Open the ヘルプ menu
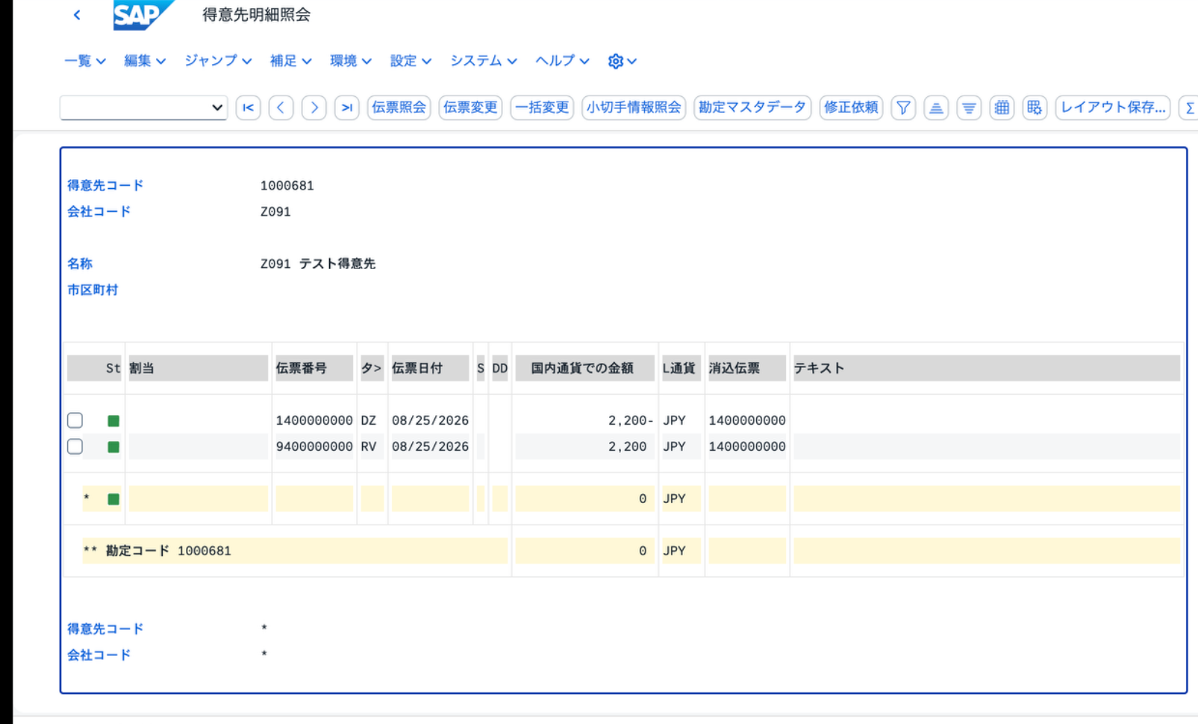The width and height of the screenshot is (1198, 724). [x=562, y=61]
